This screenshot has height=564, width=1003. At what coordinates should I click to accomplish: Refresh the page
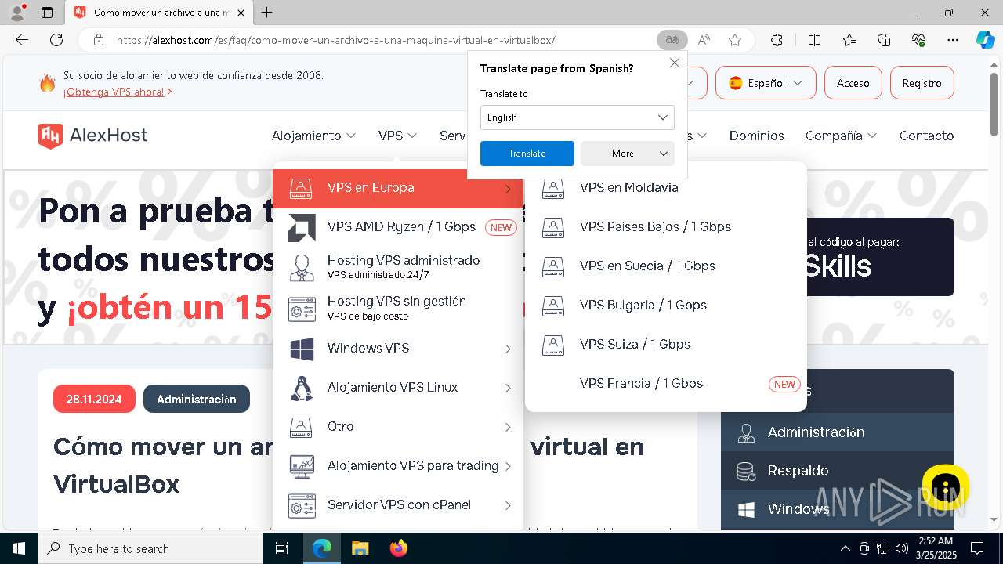click(x=56, y=40)
